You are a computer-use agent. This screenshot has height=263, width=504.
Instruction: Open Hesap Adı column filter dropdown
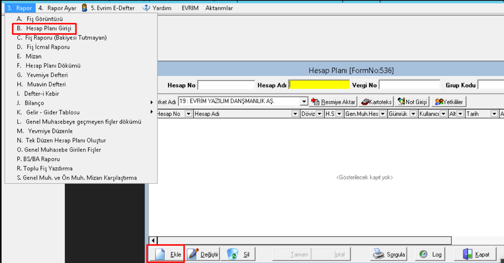point(295,114)
